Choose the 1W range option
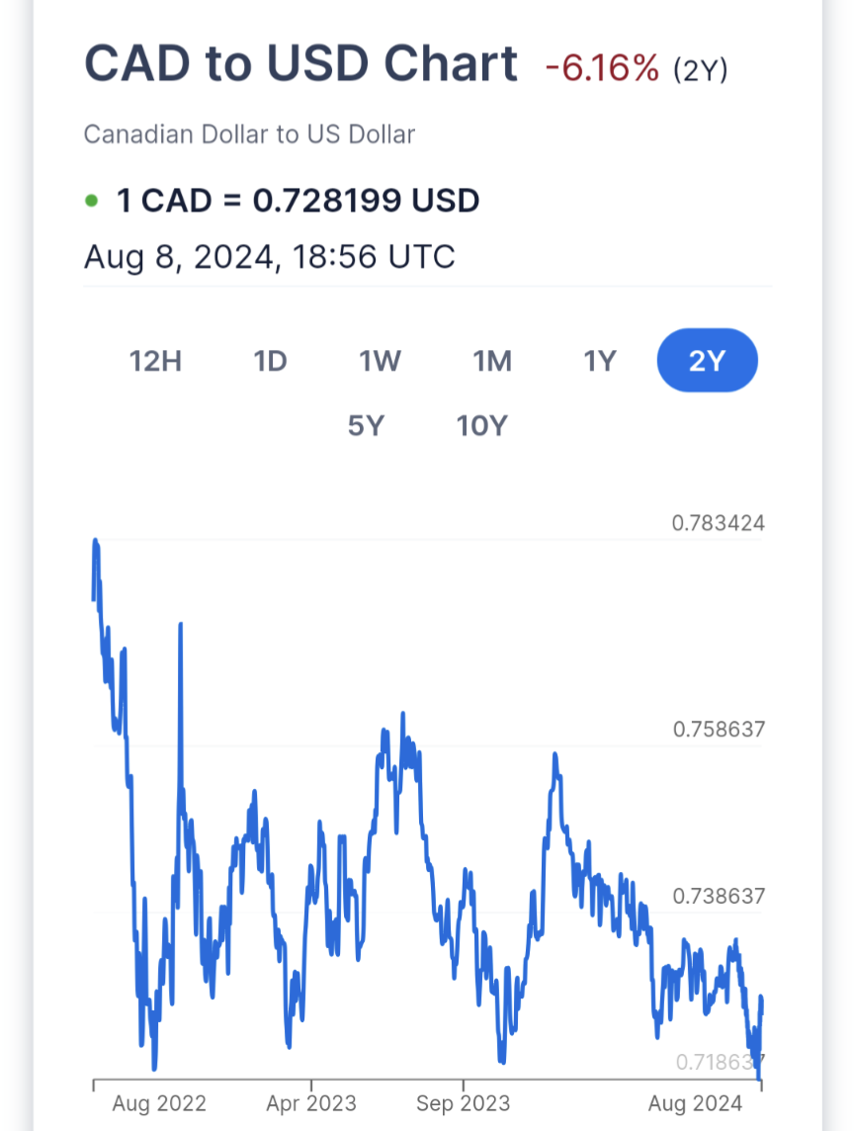The width and height of the screenshot is (854, 1131). tap(380, 361)
